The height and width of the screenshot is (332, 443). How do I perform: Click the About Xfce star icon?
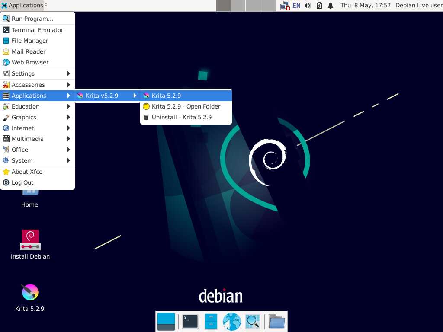[6, 172]
